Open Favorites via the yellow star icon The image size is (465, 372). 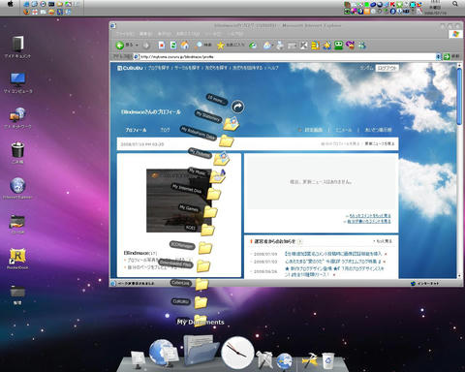[x=220, y=46]
